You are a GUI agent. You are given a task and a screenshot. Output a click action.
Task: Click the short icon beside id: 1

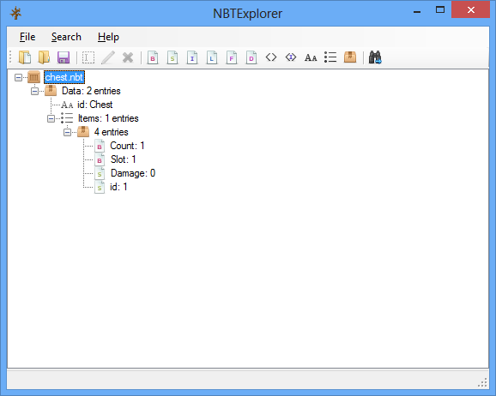(x=100, y=187)
